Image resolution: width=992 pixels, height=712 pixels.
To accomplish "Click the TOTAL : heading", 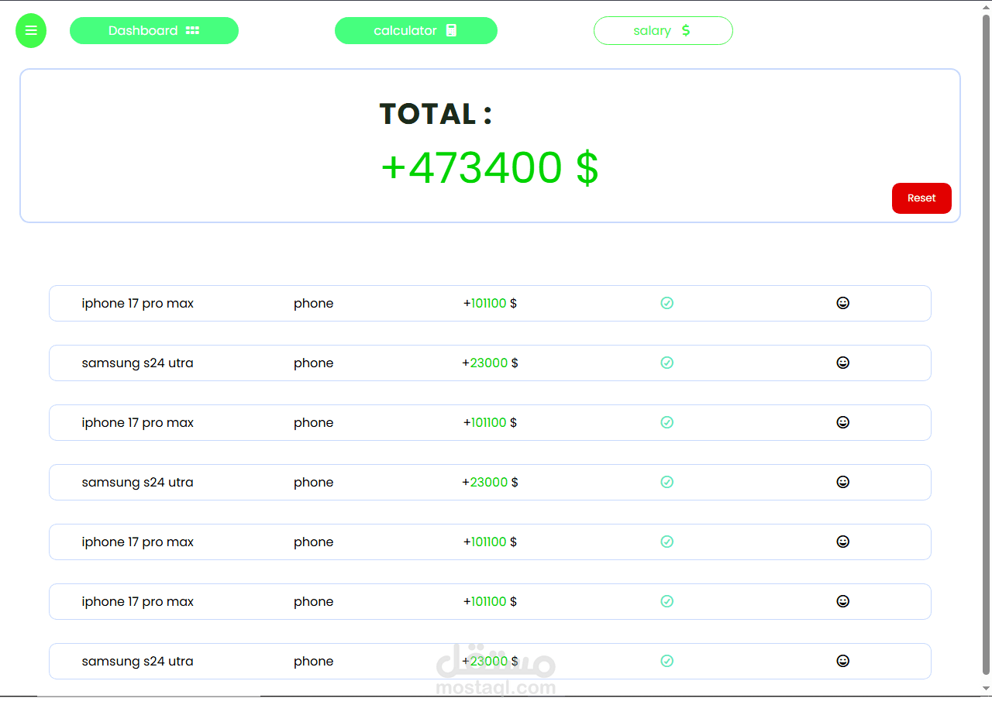I will [x=436, y=114].
